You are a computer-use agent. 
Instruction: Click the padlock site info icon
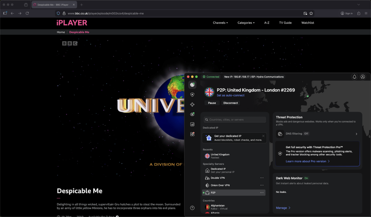click(64, 13)
